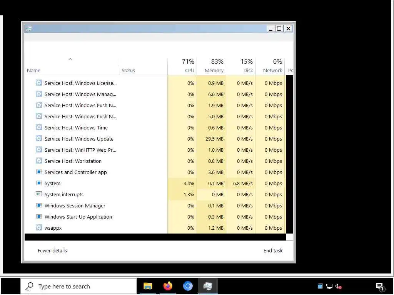Select the System interrupts row name

coord(64,194)
